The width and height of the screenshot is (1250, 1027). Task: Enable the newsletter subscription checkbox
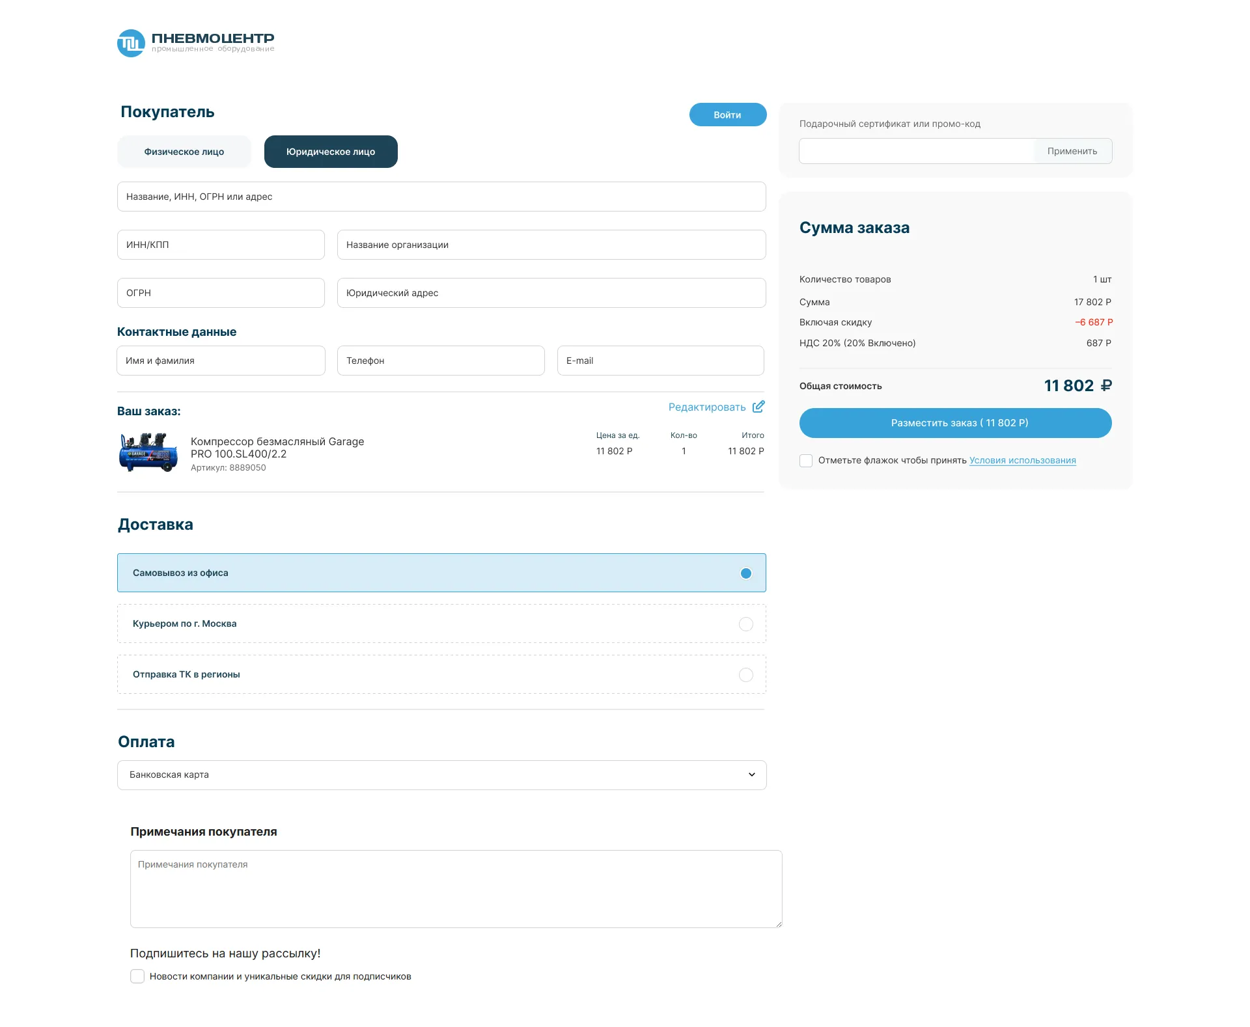click(x=137, y=976)
